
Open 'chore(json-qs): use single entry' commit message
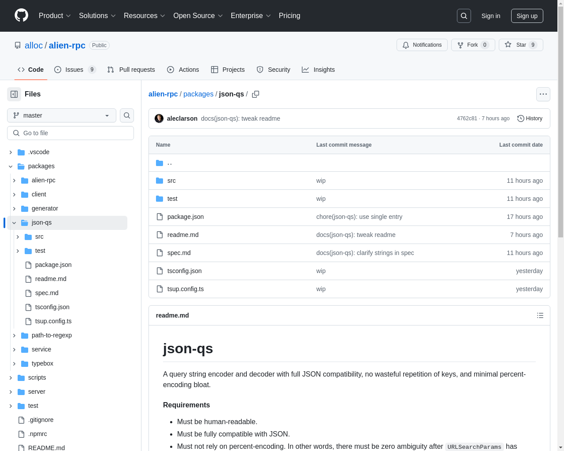tap(359, 217)
